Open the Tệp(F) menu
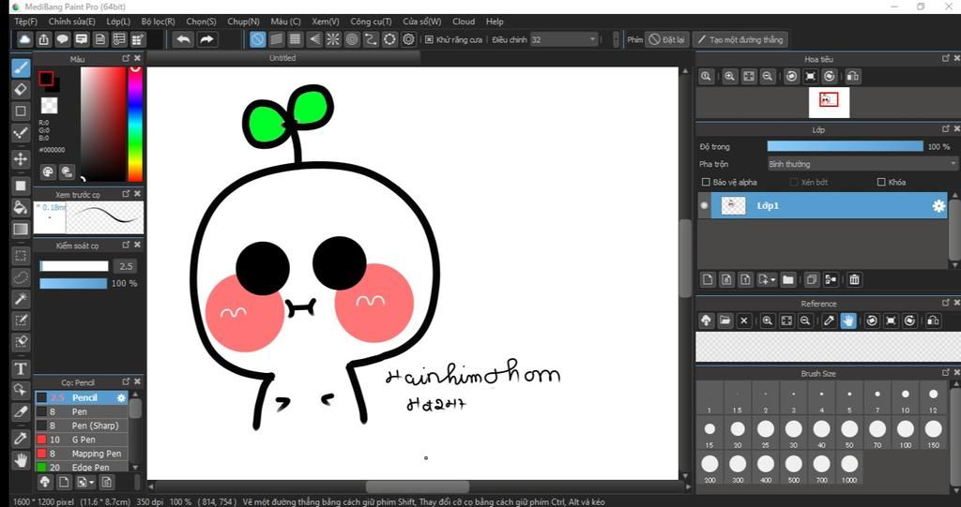 [26, 22]
